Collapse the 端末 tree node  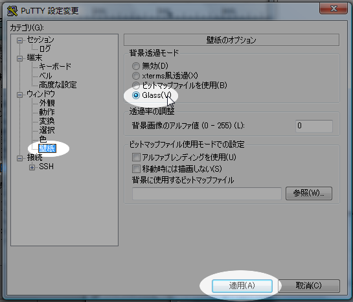[19, 58]
